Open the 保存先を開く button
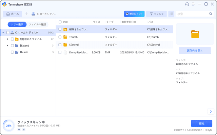 point(195,51)
